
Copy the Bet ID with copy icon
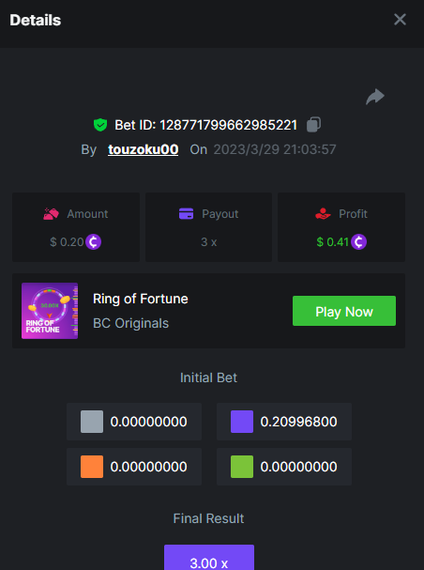tap(313, 124)
